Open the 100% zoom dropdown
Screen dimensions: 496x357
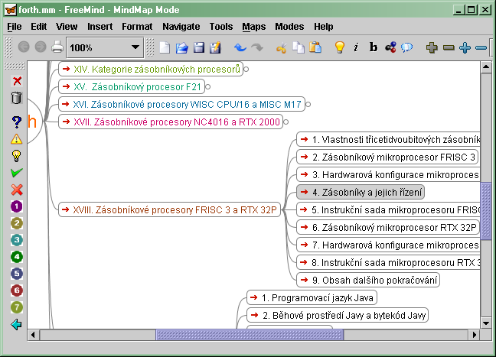(x=135, y=47)
